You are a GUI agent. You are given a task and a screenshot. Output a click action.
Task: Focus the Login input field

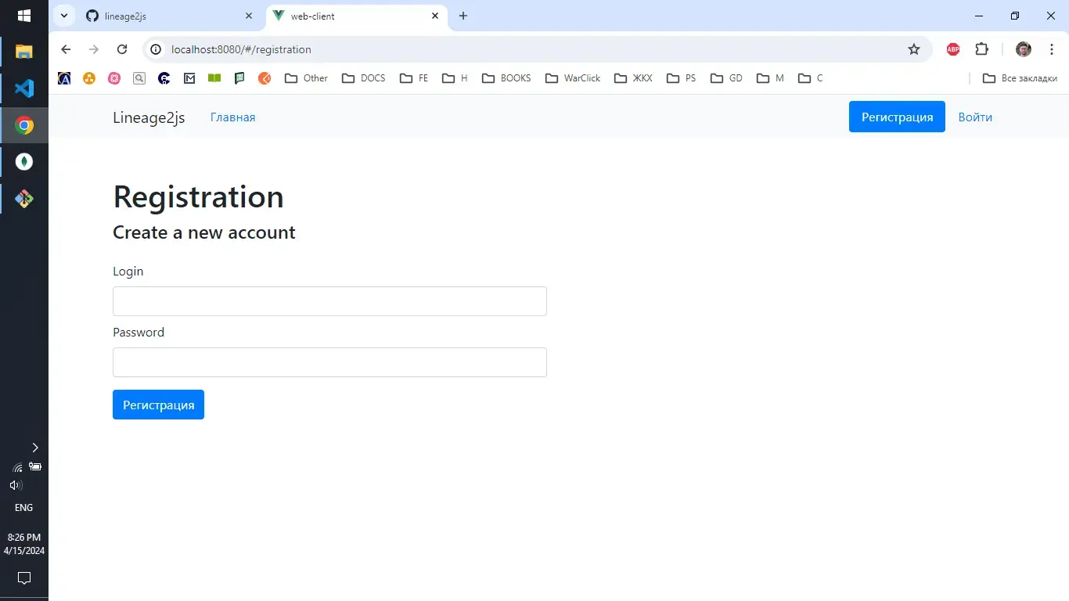(329, 301)
